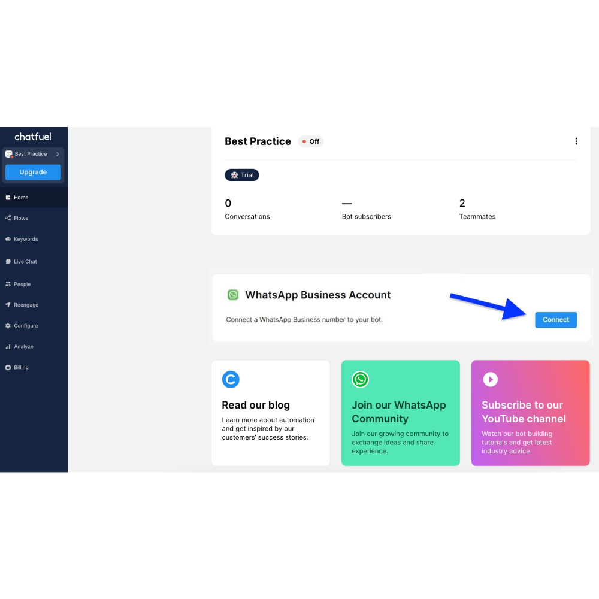Click 'Join our growing community' description

pos(400,443)
